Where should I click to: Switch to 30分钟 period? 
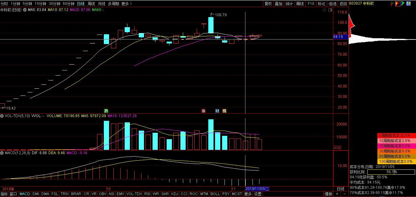(55, 4)
